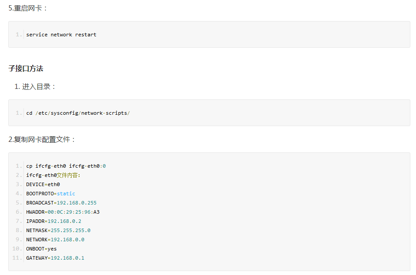Click the '2.复制网卡配置文件' step text
This screenshot has width=416, height=275.
[42, 139]
